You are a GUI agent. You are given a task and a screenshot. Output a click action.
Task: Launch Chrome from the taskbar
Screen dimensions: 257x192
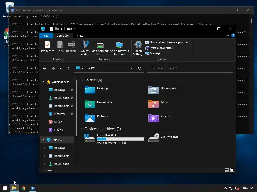click(x=24, y=188)
